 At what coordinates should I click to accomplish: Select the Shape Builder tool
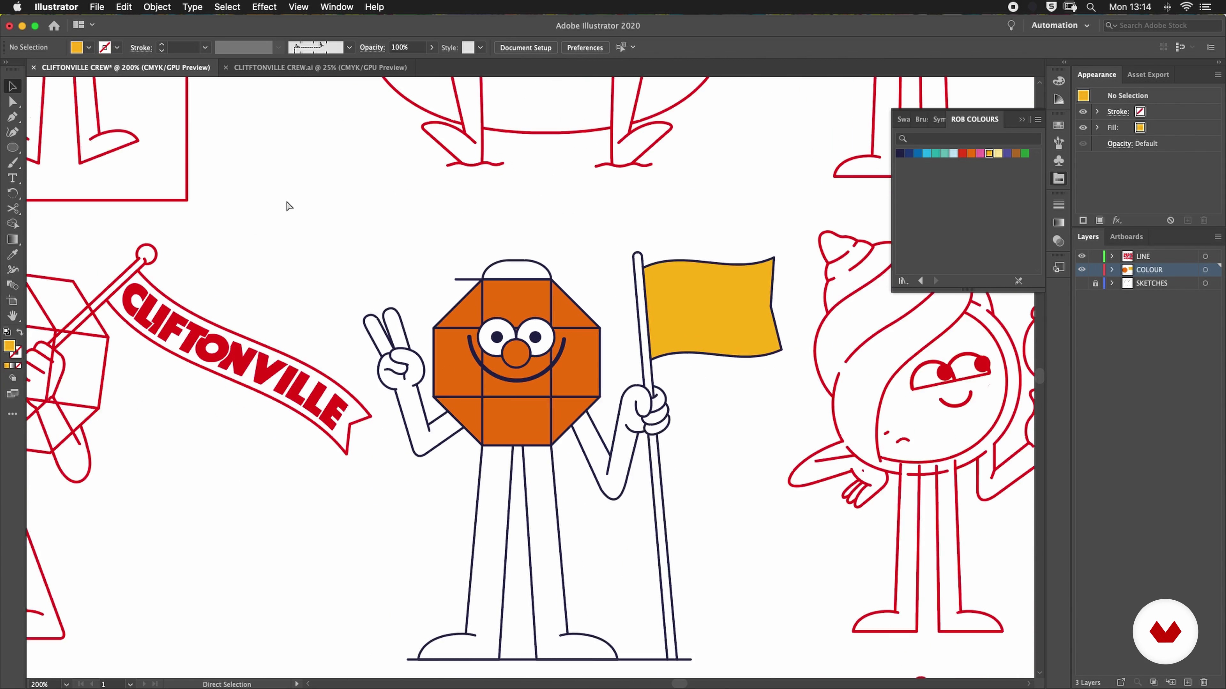coord(13,224)
